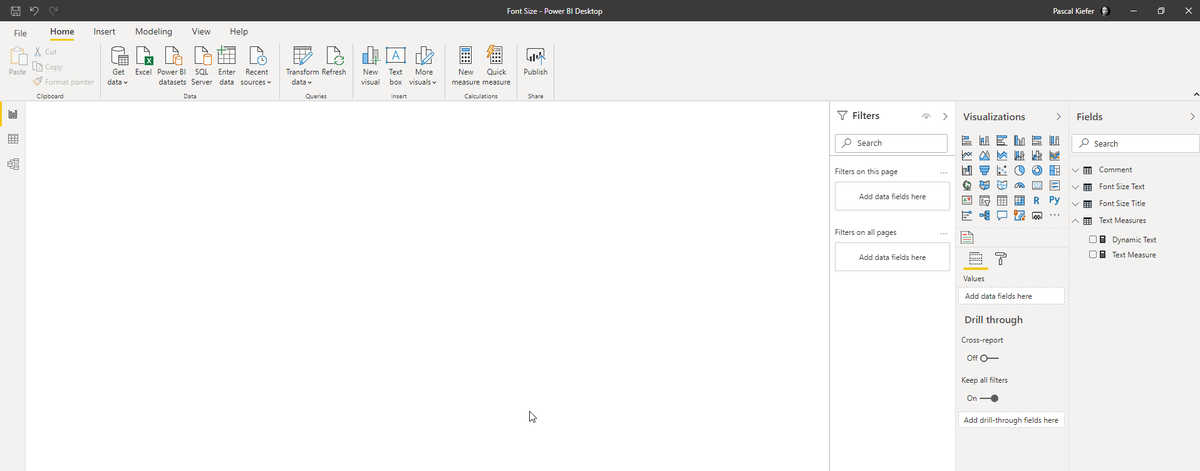Select the R script visual
Image resolution: width=1200 pixels, height=471 pixels.
(1037, 200)
